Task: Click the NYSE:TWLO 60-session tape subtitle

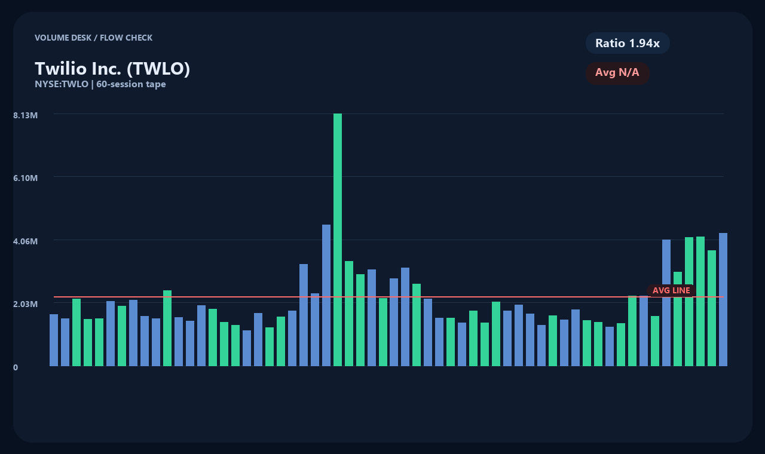Action: pos(100,84)
